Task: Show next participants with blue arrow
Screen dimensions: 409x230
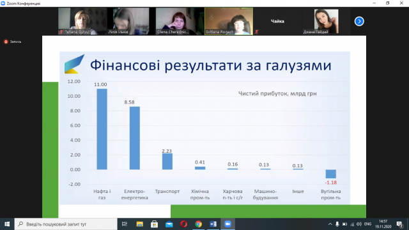Action: tap(359, 21)
